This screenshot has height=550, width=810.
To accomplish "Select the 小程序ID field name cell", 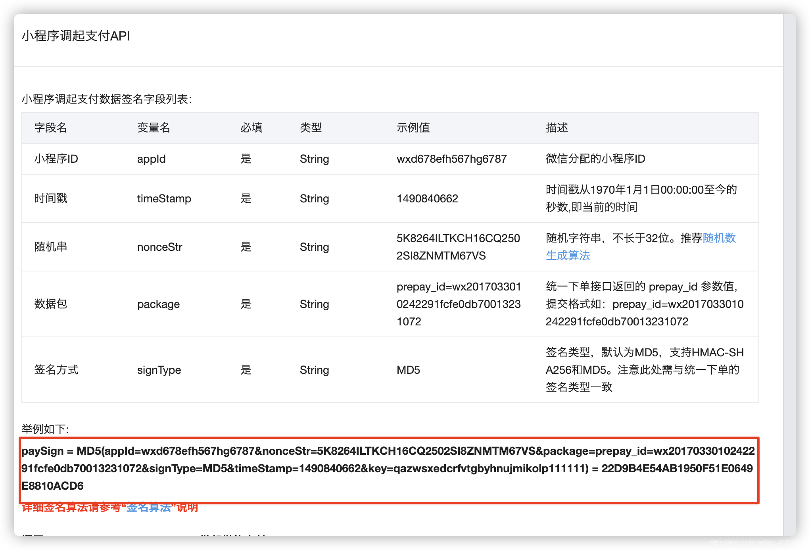I will [56, 159].
